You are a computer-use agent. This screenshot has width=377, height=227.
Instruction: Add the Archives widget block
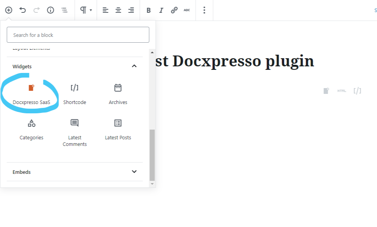[118, 94]
